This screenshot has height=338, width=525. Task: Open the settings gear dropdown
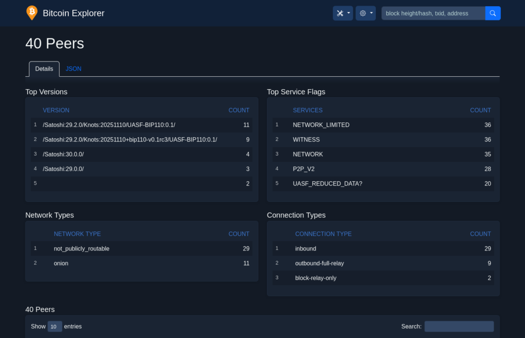coord(365,13)
